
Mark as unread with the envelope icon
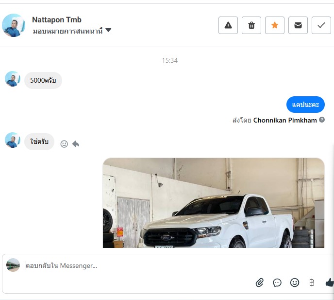pos(298,25)
